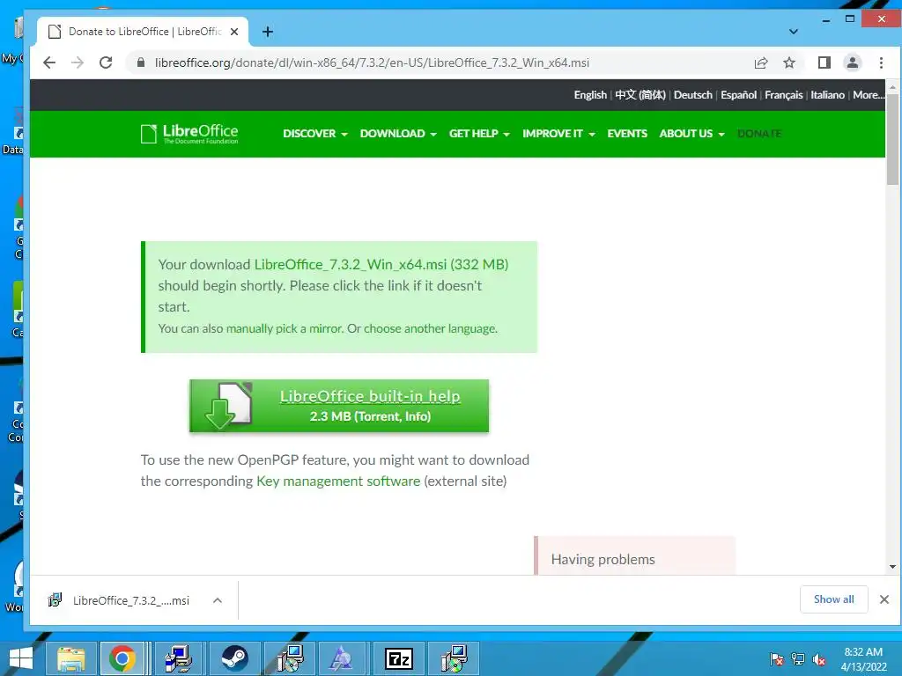Click the scrollbar down arrow
This screenshot has height=676, width=902.
892,567
